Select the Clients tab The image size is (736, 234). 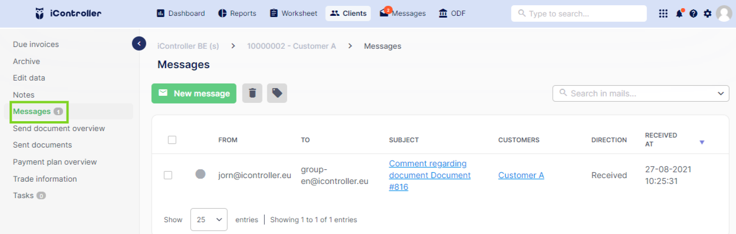pos(348,13)
